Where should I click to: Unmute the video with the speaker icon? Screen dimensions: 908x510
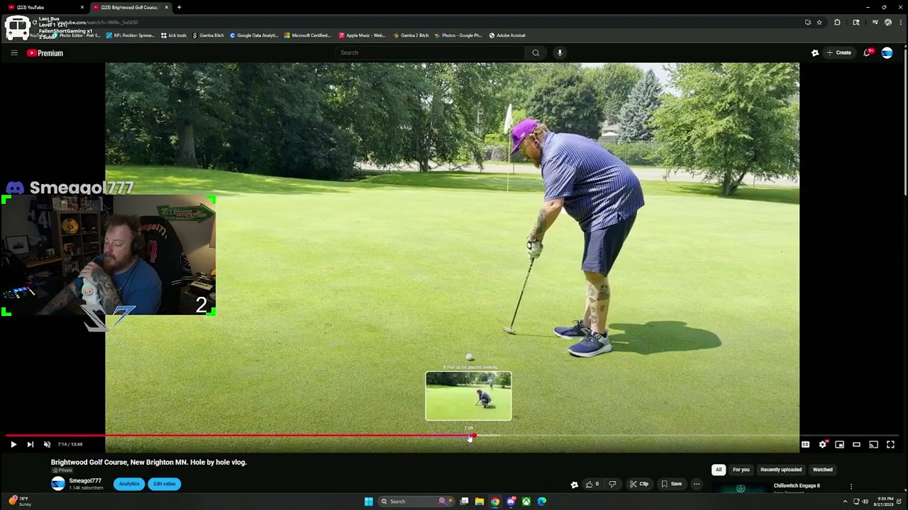(47, 445)
